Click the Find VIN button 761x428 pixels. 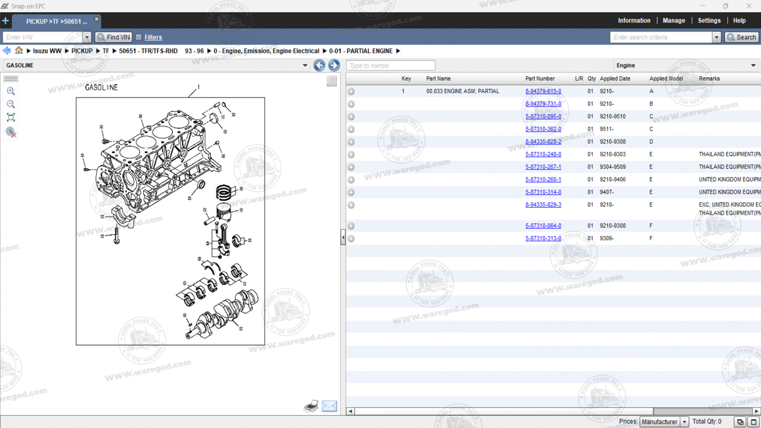114,37
